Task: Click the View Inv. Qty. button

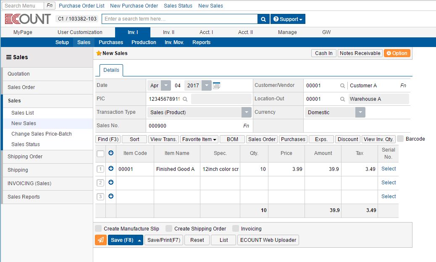Action: 378,139
